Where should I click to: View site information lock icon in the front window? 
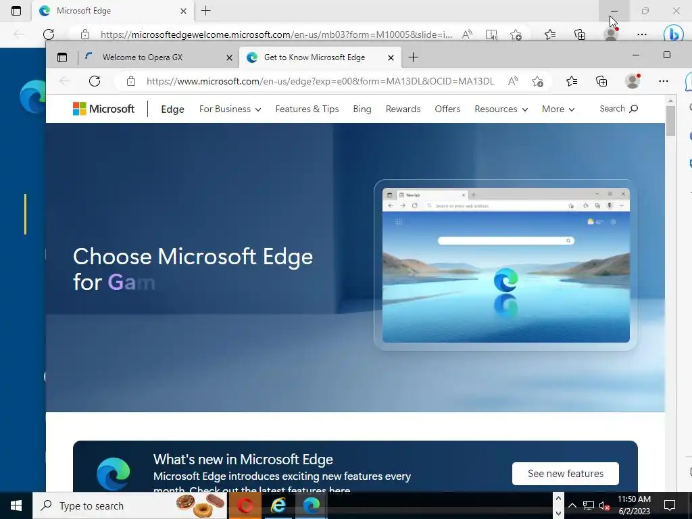[x=130, y=81]
